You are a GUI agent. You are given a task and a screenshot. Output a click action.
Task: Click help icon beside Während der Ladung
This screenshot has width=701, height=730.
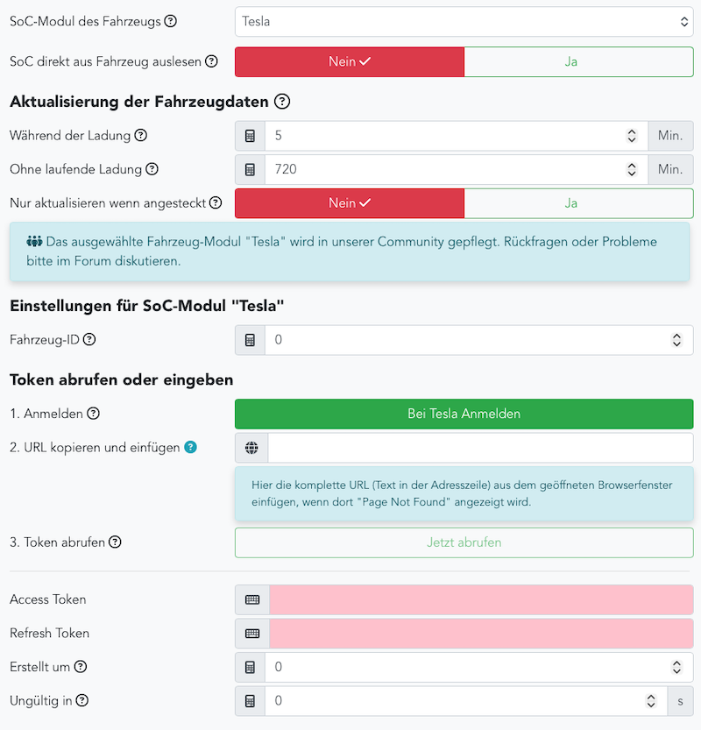coord(140,136)
